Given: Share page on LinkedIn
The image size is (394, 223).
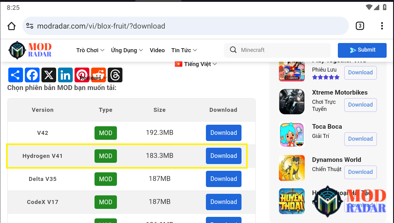Looking at the screenshot, I should point(65,75).
